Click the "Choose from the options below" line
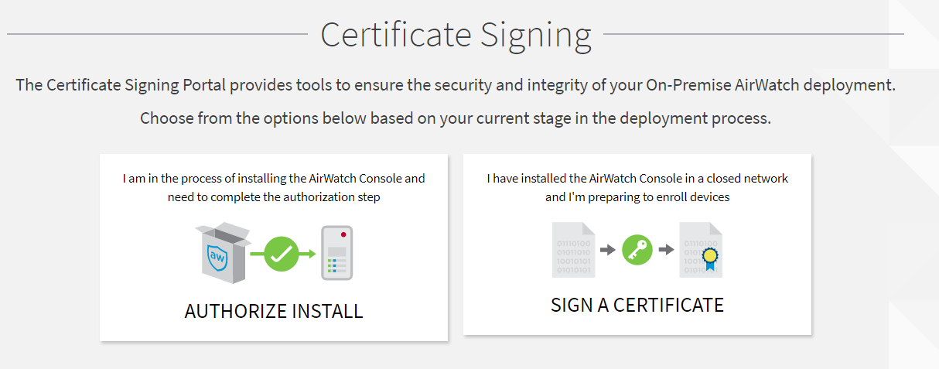 pyautogui.click(x=456, y=119)
